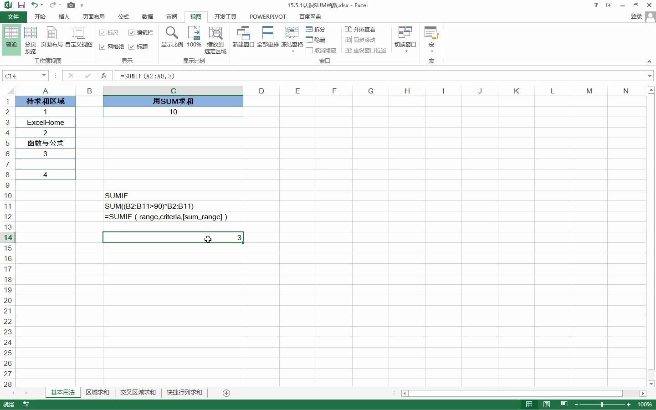The width and height of the screenshot is (656, 410).
Task: Switch to Normal view in status bar
Action: click(x=529, y=405)
